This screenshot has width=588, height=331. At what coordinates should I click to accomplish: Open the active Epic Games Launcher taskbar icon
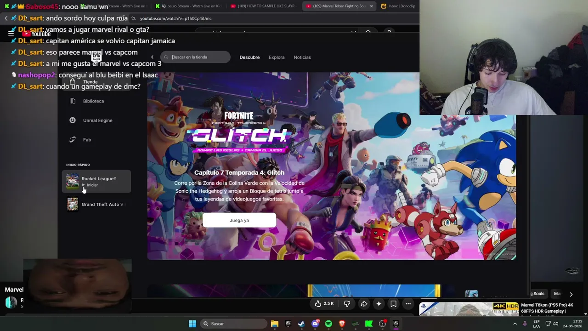(x=396, y=324)
